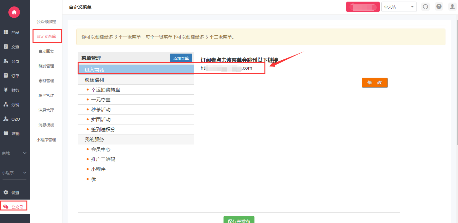Switch to 自动回复 submenu
Image resolution: width=458 pixels, height=223 pixels.
click(46, 51)
